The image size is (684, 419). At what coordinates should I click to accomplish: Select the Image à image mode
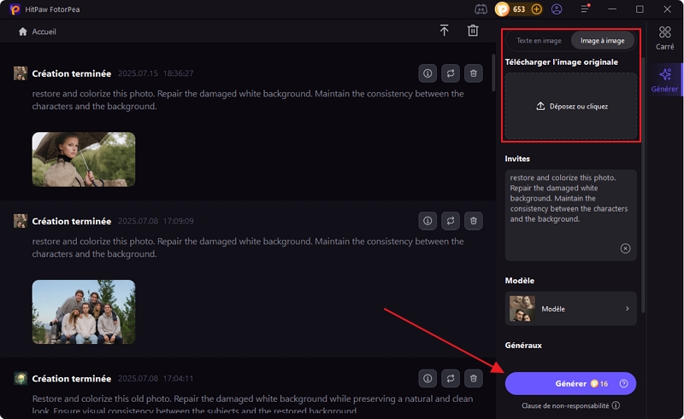pos(603,40)
